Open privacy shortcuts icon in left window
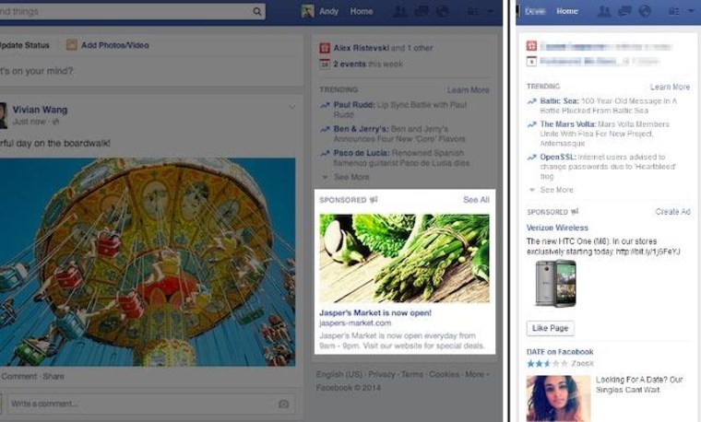Screen dimensions: 701x422 pos(472,11)
